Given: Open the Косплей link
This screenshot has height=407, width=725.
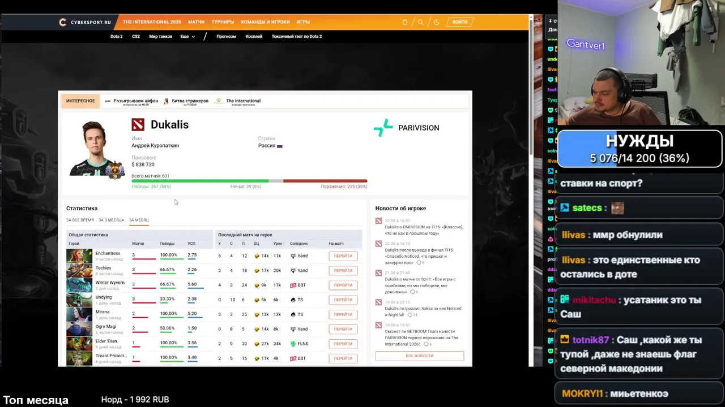Looking at the screenshot, I should 254,36.
